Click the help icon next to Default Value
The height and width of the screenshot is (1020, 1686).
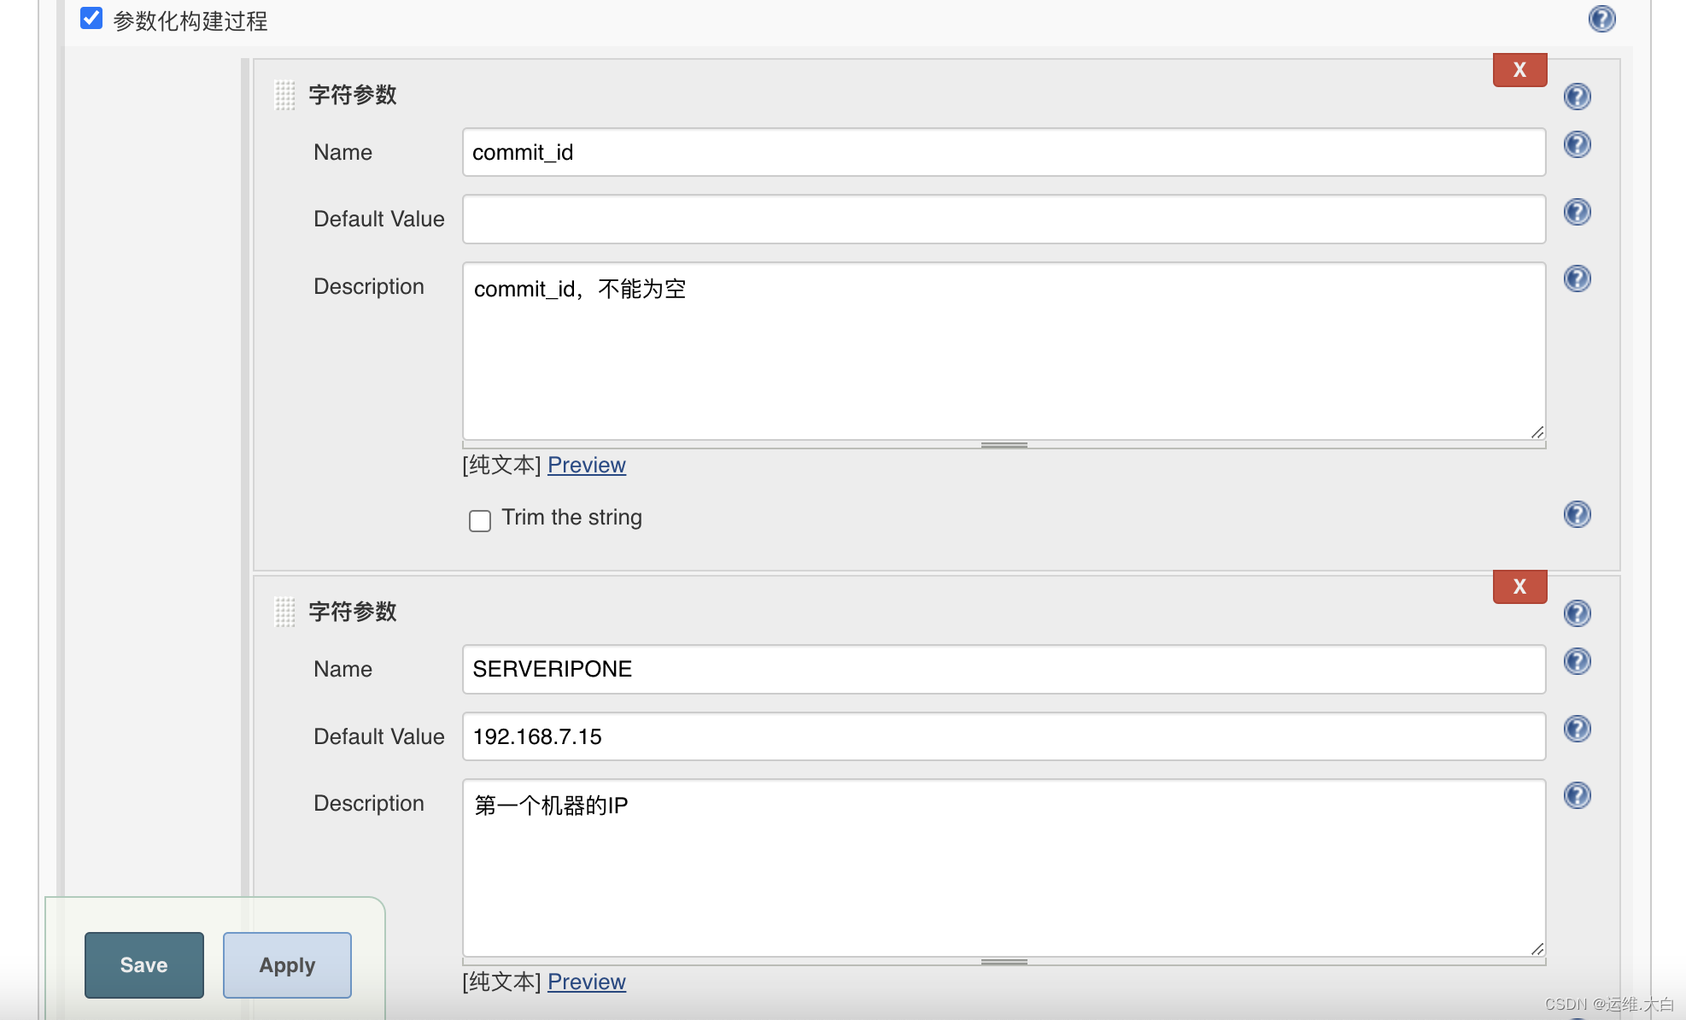tap(1578, 212)
